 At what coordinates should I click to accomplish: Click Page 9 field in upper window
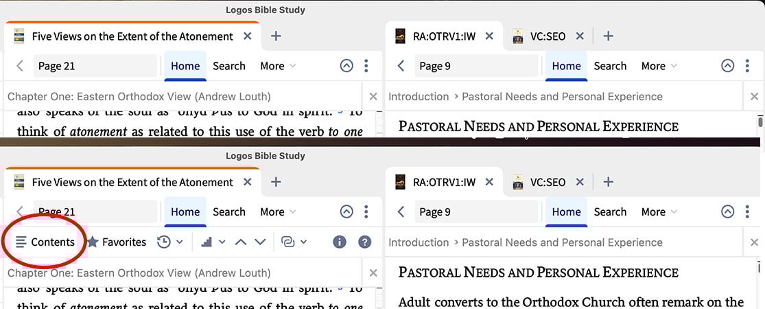coord(476,66)
